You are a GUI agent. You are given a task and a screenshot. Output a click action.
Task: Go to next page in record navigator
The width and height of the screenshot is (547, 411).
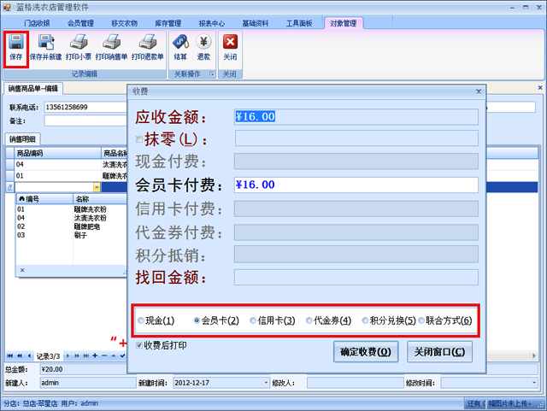77,355
